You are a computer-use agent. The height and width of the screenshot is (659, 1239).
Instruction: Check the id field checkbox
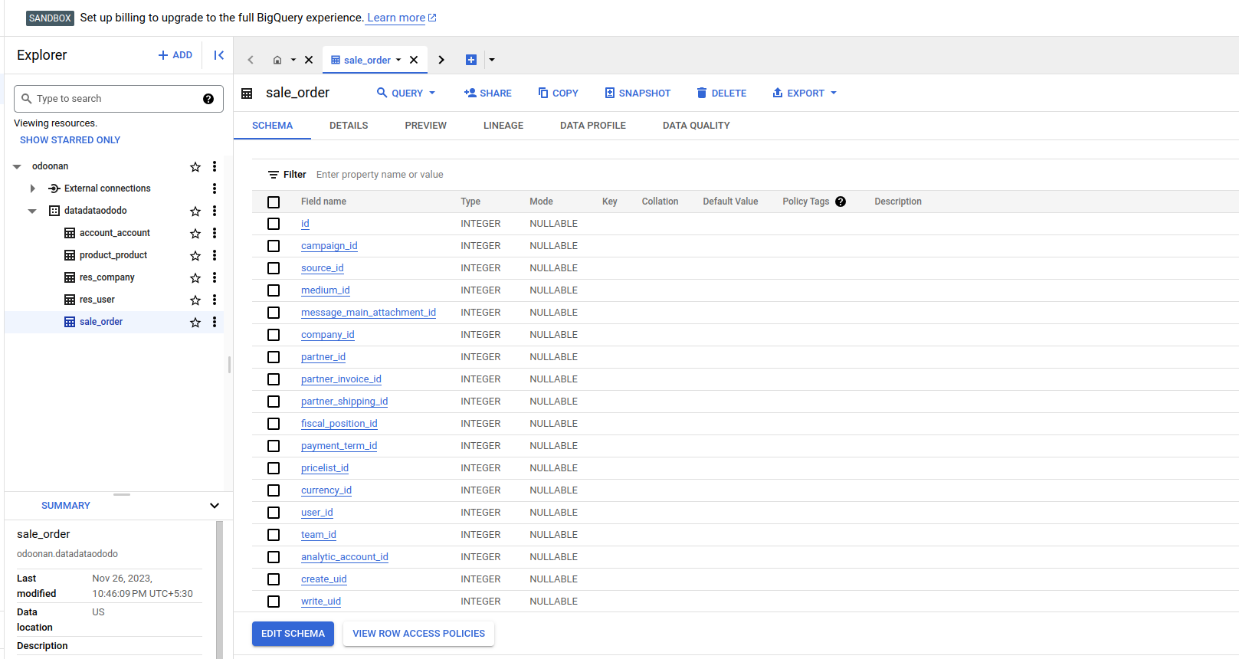point(274,224)
